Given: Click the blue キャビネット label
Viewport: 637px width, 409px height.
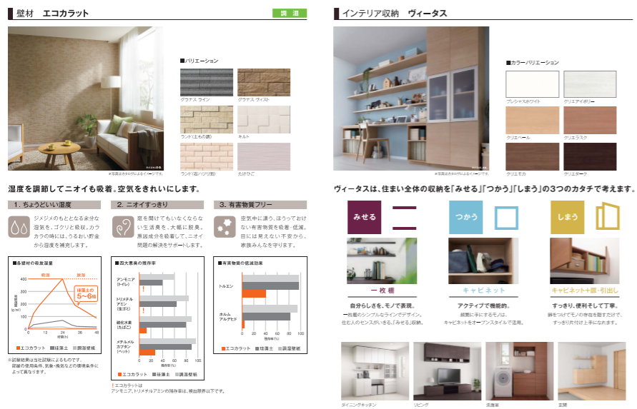Looking at the screenshot, I should point(484,291).
